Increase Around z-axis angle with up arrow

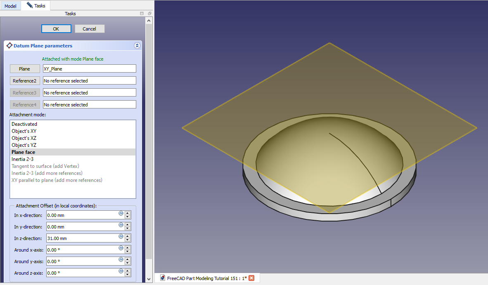pyautogui.click(x=128, y=271)
